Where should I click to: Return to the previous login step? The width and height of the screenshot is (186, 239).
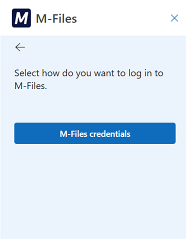pos(20,47)
